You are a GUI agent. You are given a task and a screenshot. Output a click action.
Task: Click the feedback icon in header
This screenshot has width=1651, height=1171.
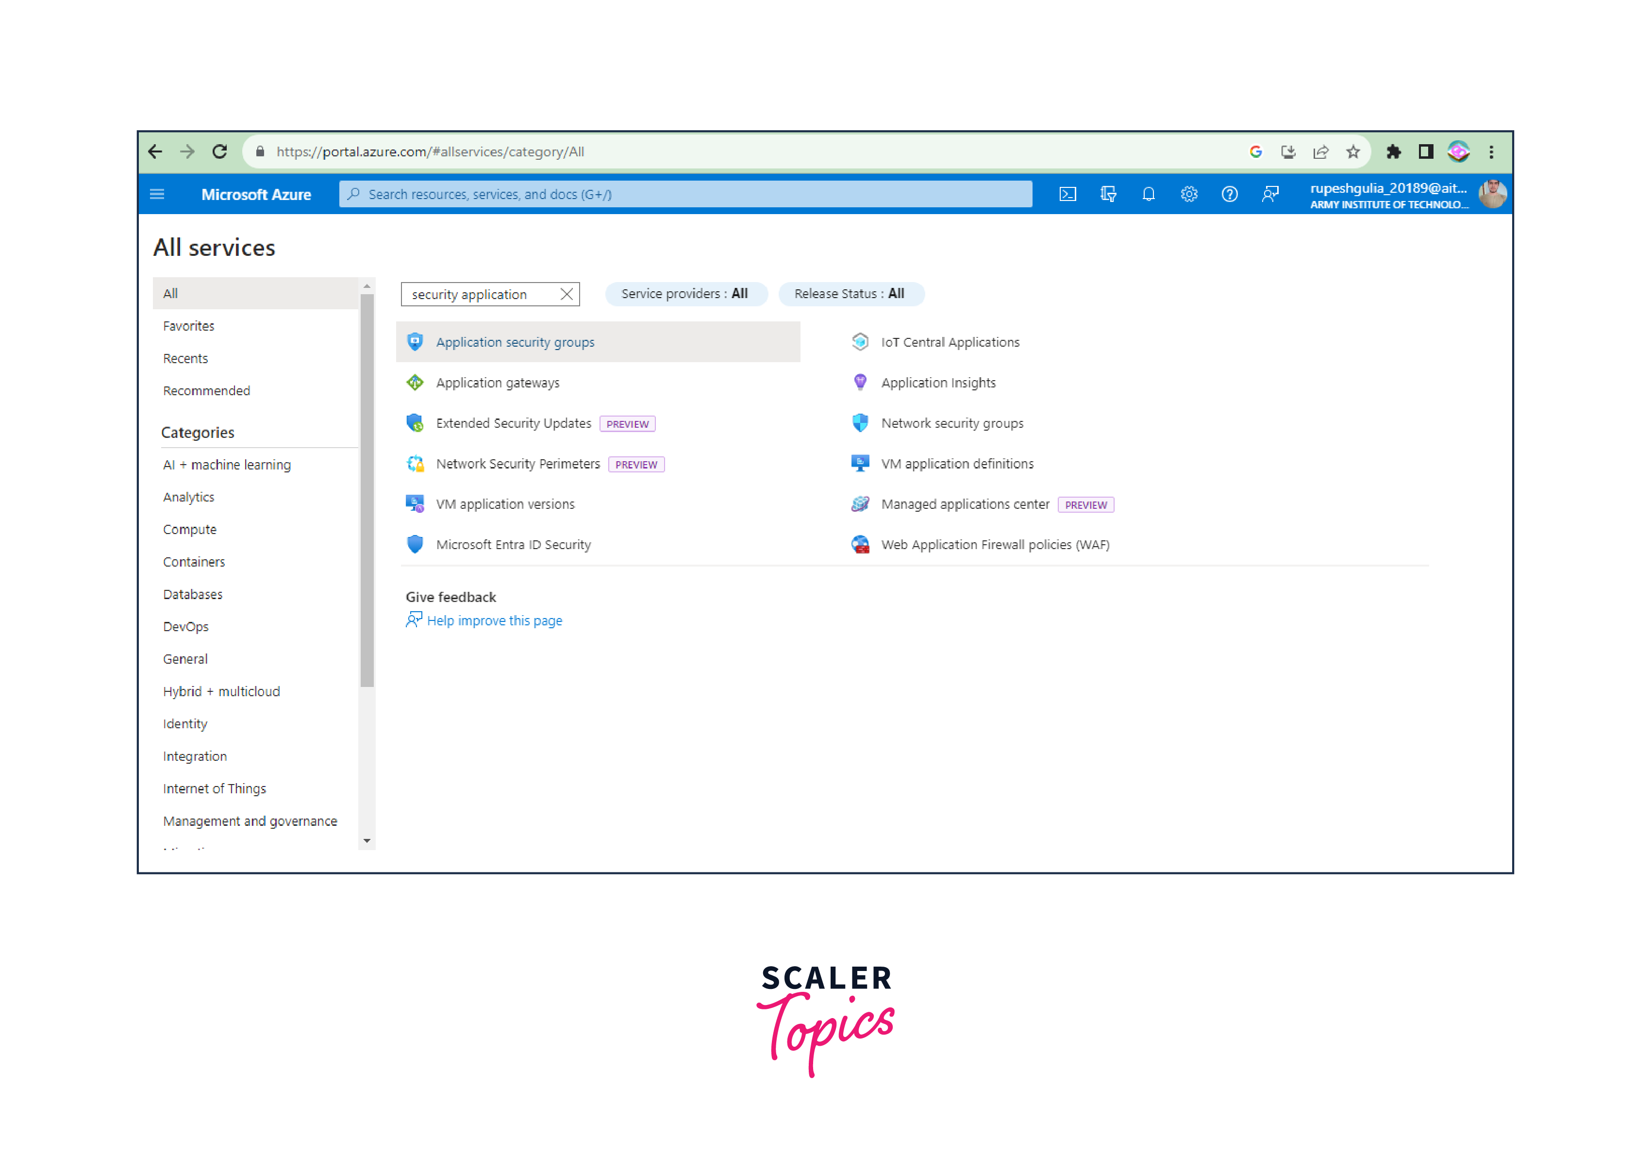(1269, 194)
